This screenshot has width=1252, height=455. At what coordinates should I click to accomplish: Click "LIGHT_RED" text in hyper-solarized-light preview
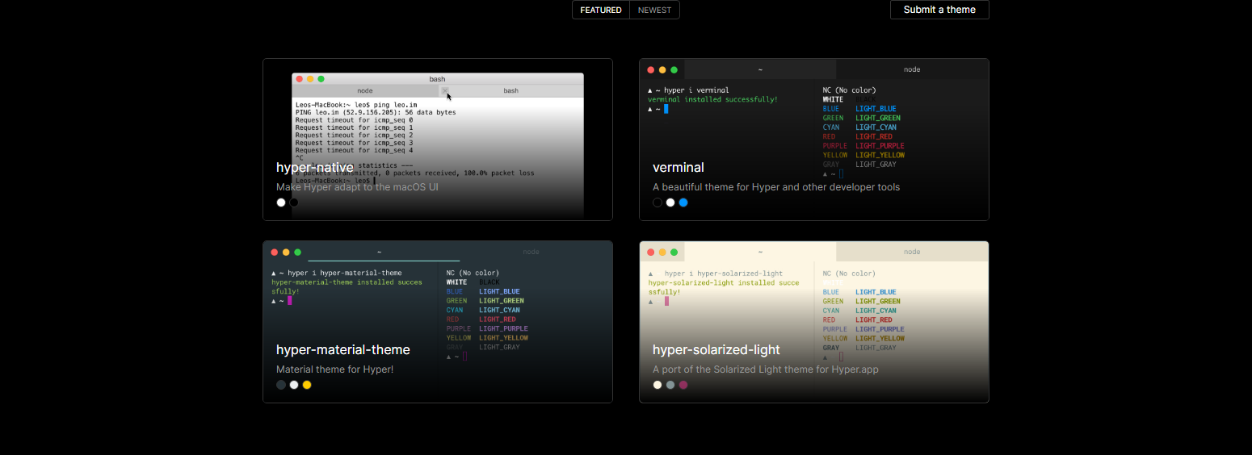click(x=874, y=320)
